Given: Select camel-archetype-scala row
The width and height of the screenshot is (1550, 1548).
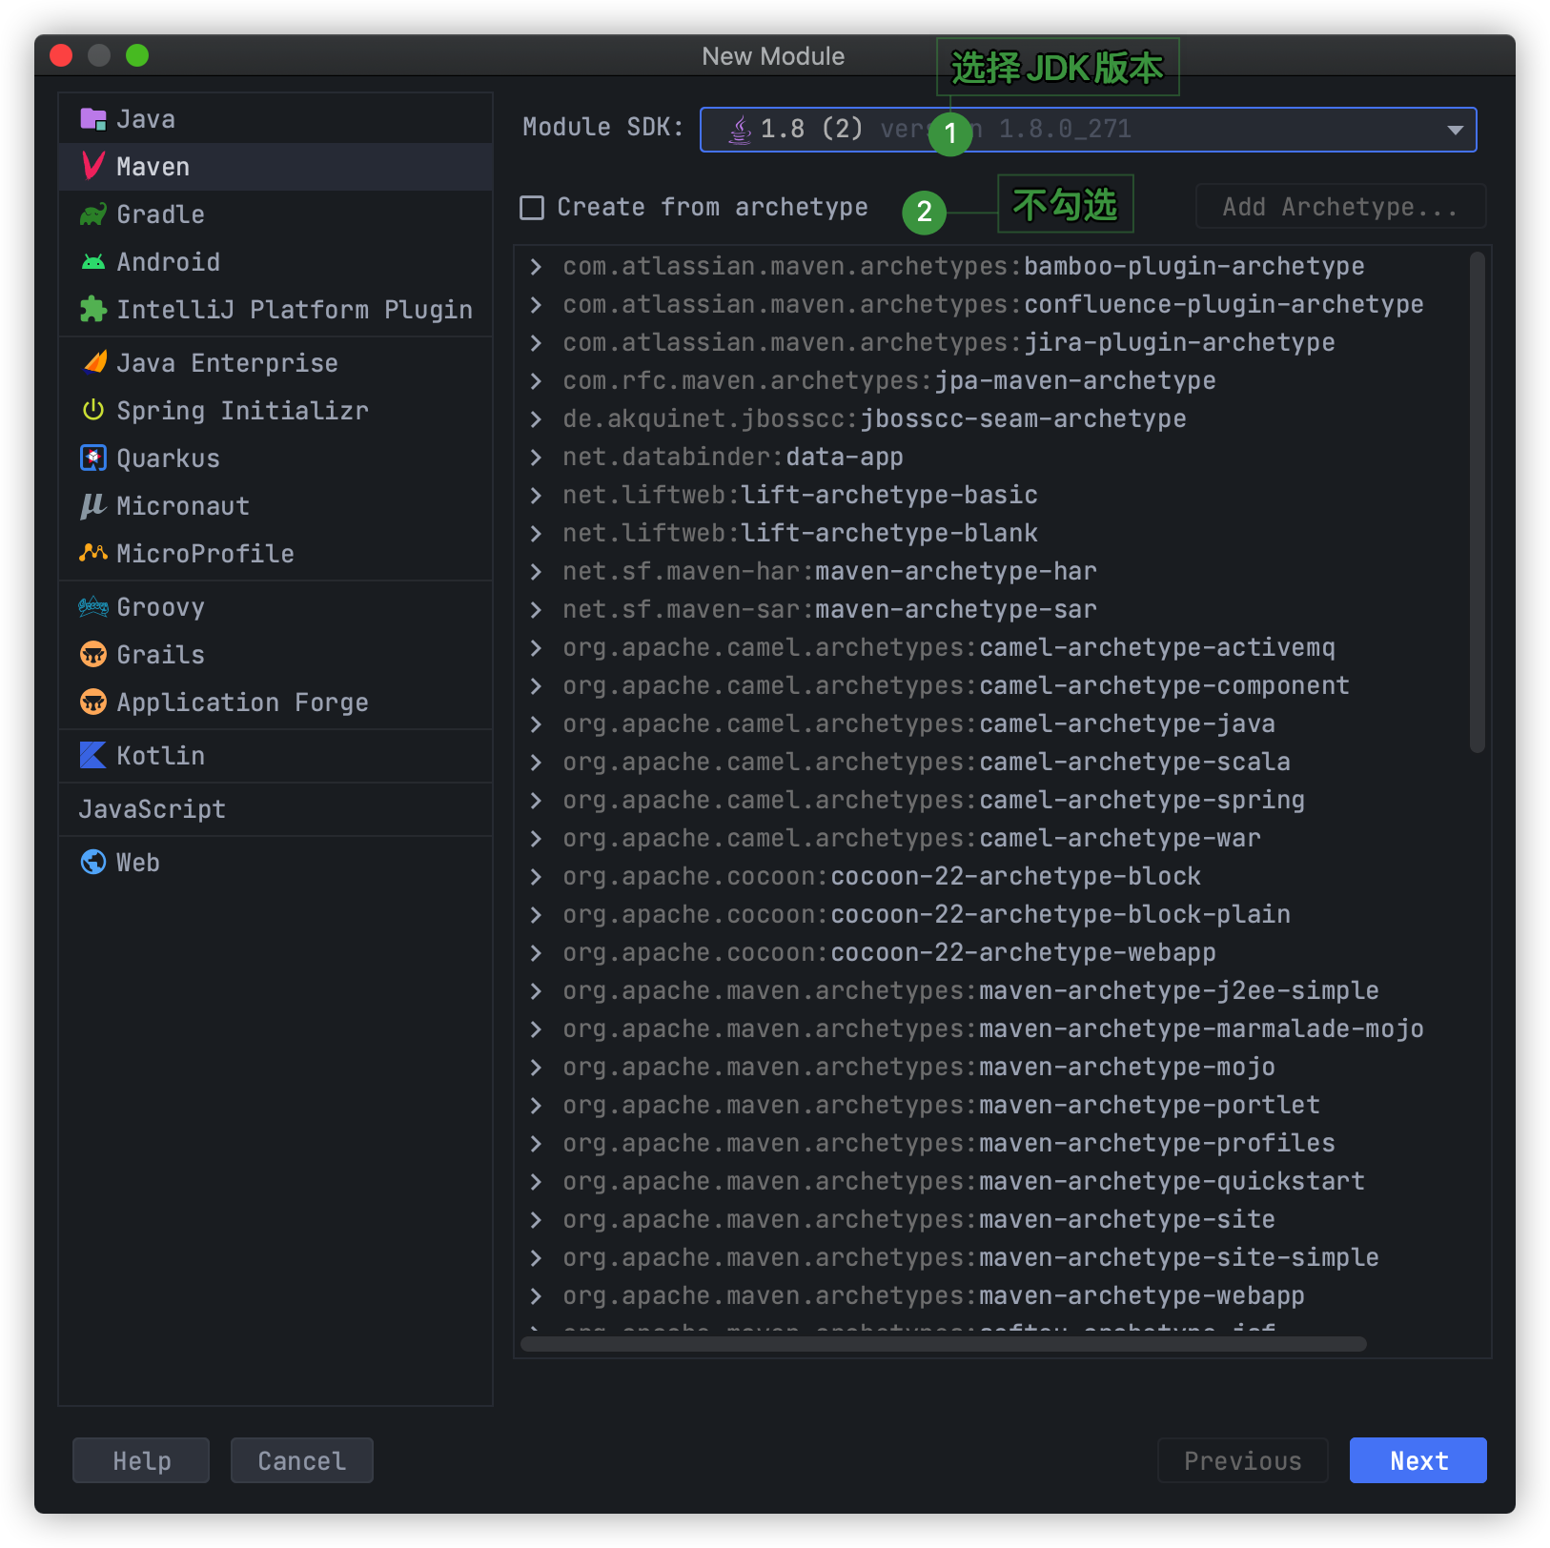Looking at the screenshot, I should point(991,763).
